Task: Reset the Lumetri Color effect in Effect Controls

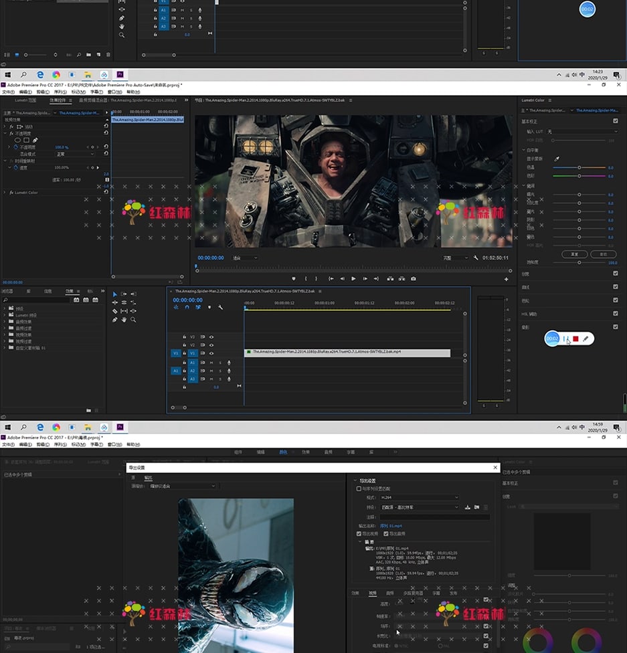Action: [106, 192]
